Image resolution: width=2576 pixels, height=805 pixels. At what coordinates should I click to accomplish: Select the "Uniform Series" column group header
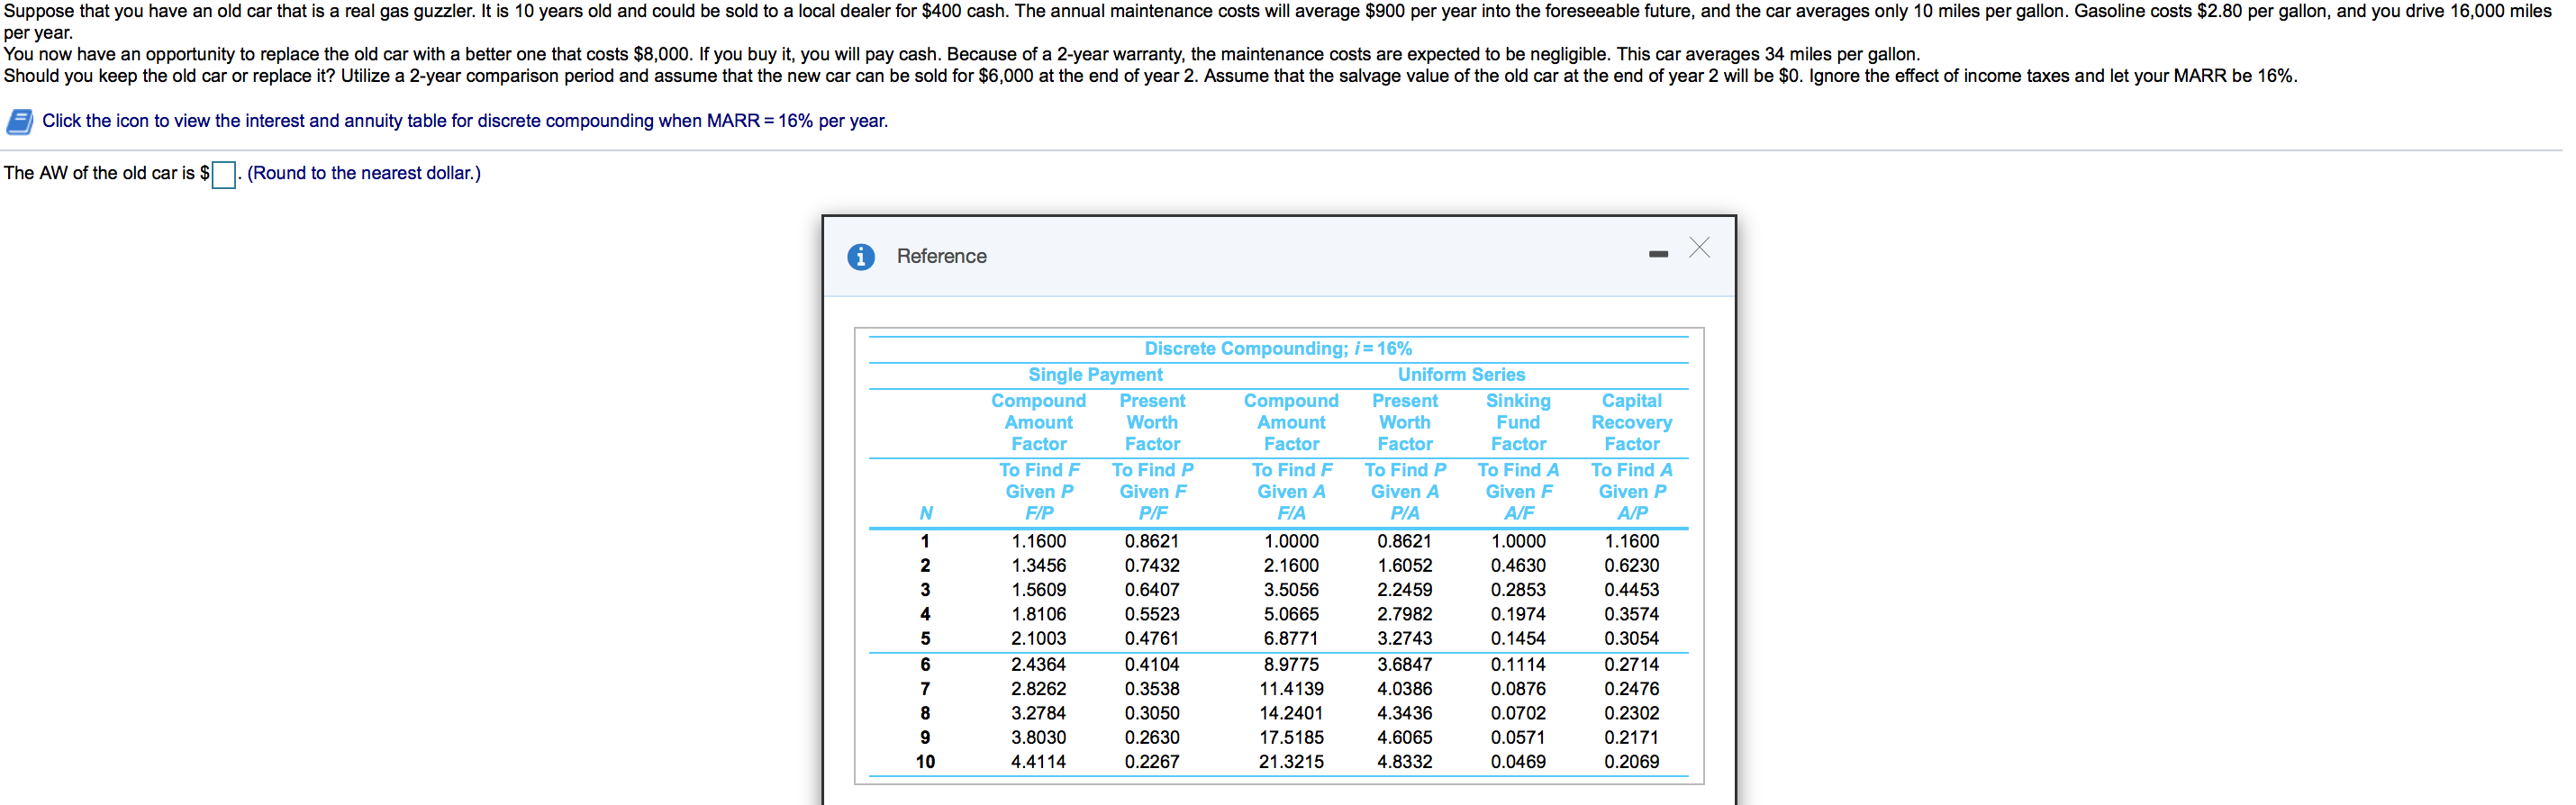point(1462,375)
